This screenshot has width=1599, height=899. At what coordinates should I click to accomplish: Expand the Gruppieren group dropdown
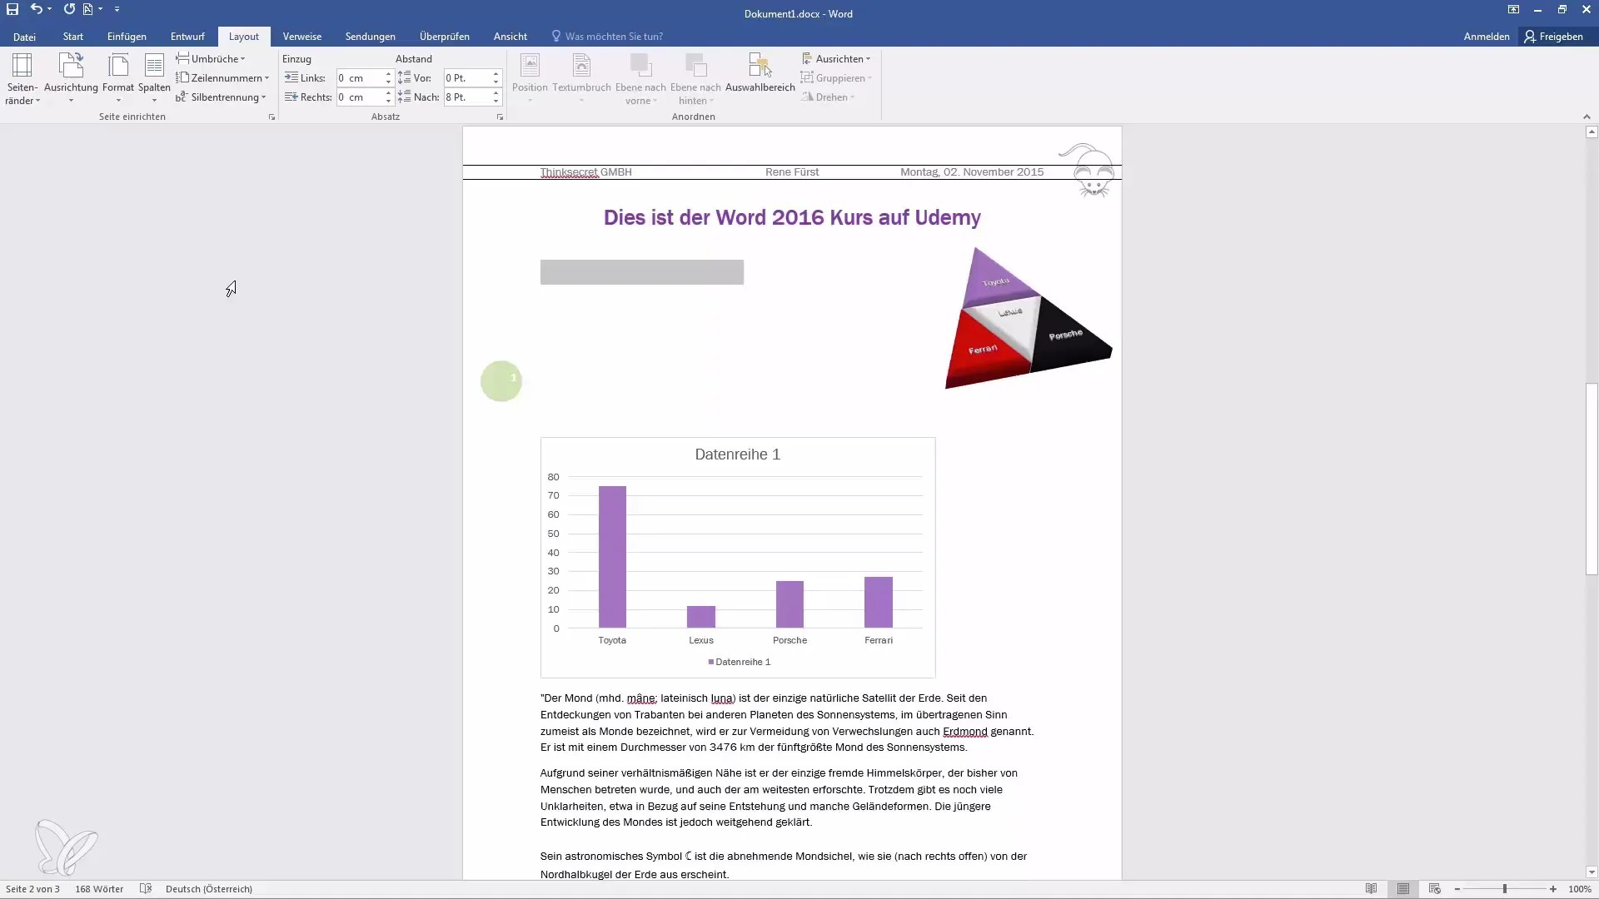point(836,78)
